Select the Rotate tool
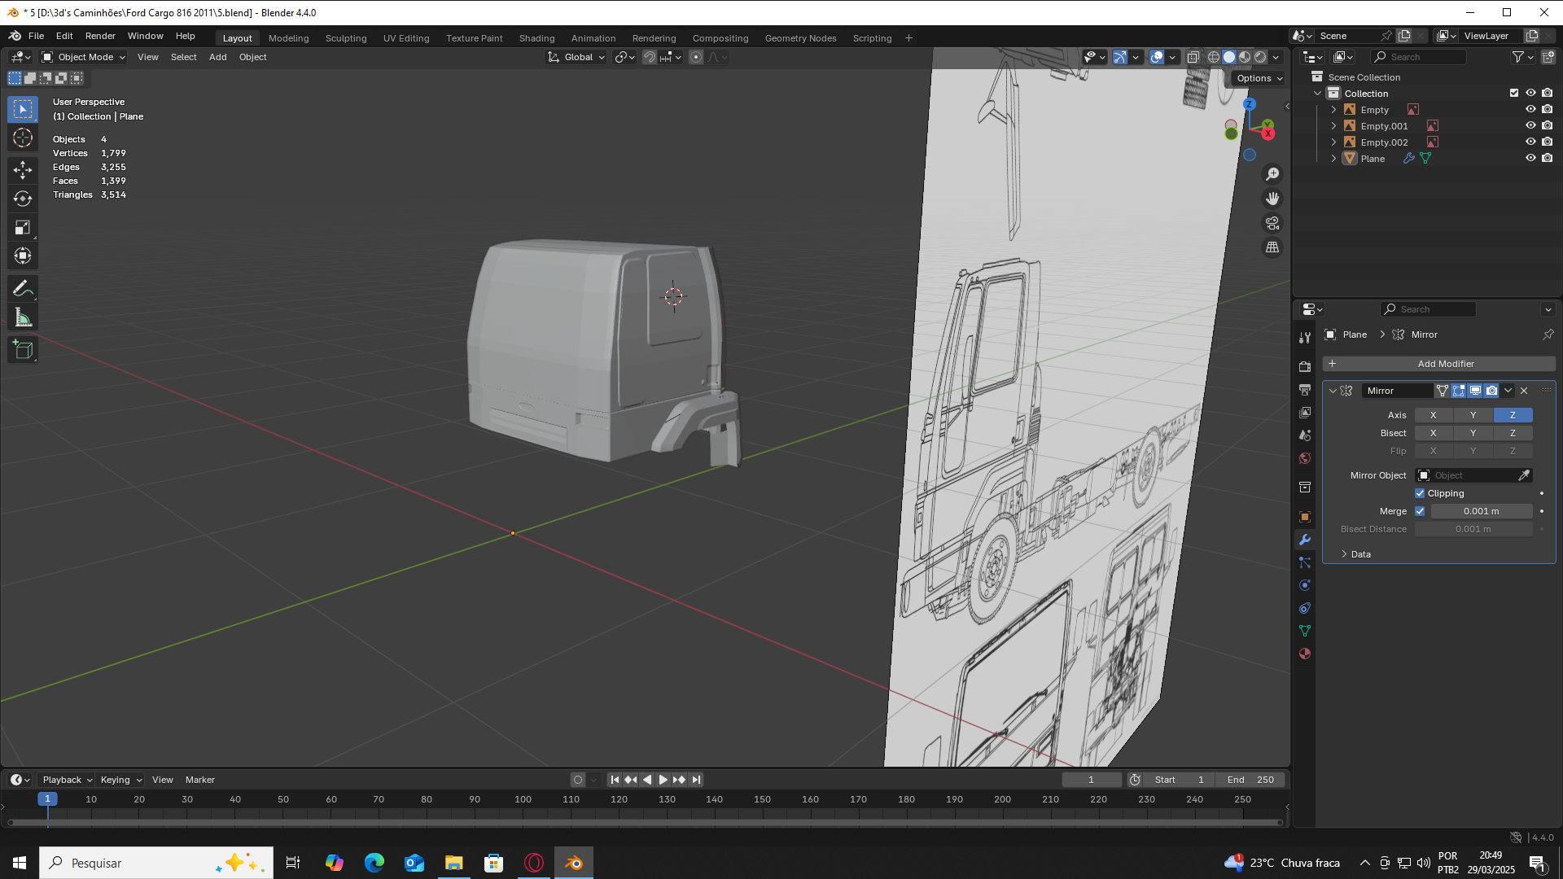The image size is (1563, 879). (23, 199)
